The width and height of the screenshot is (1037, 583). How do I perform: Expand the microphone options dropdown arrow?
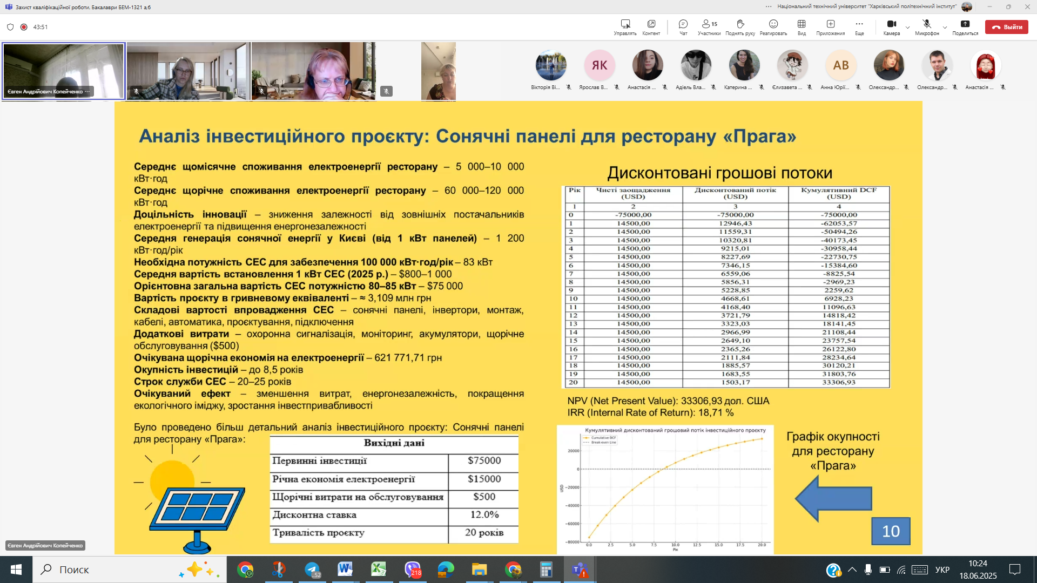945,28
